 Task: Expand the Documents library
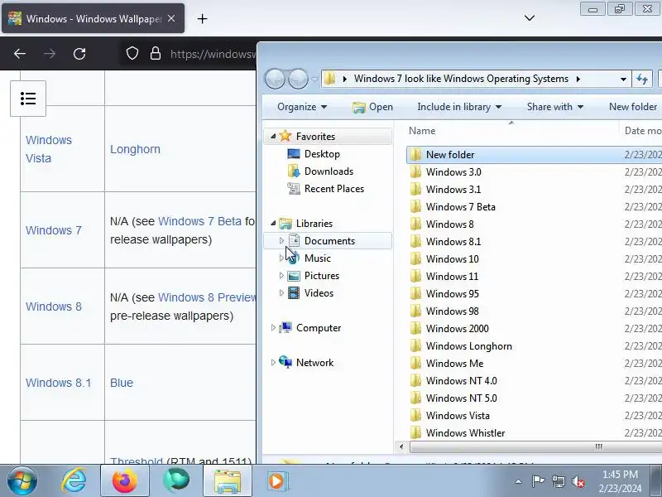(281, 240)
